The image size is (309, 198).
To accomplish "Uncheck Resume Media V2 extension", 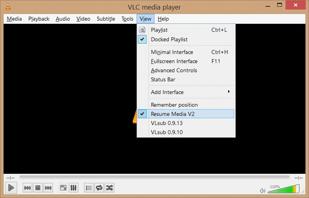I will pos(186,114).
